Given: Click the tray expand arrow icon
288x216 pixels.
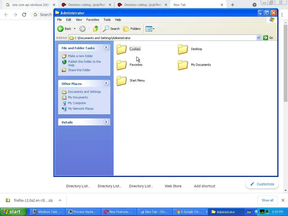Looking at the screenshot, I should 256,212.
